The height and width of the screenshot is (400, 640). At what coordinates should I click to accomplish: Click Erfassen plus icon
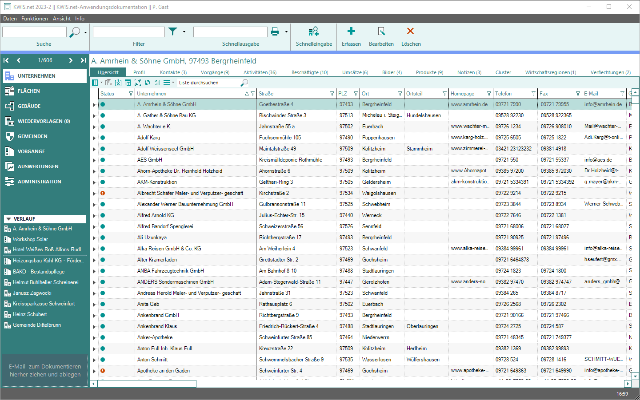tap(351, 31)
